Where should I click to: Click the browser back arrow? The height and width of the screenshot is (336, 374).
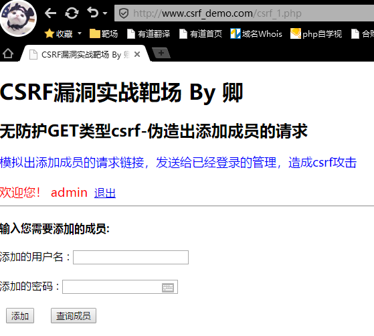[50, 13]
